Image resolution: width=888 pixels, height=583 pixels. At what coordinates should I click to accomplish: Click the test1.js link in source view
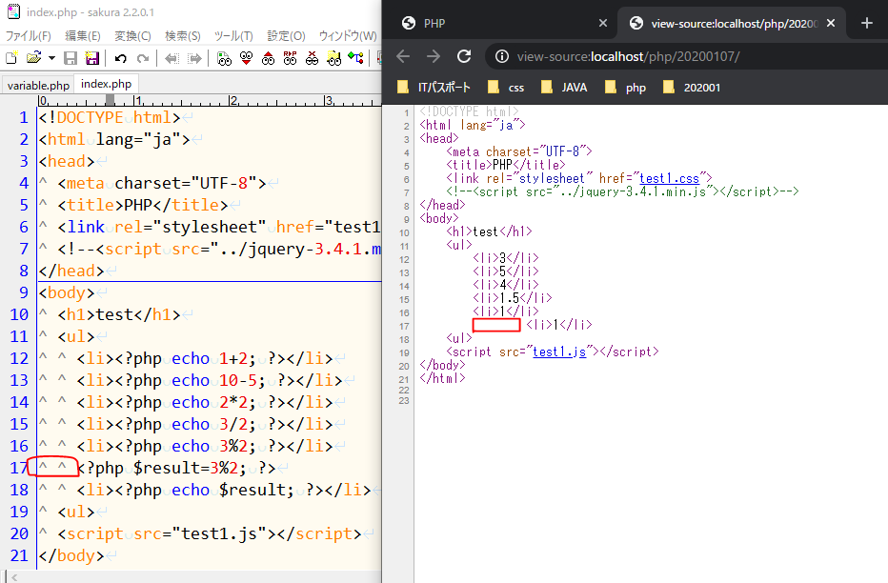[560, 352]
